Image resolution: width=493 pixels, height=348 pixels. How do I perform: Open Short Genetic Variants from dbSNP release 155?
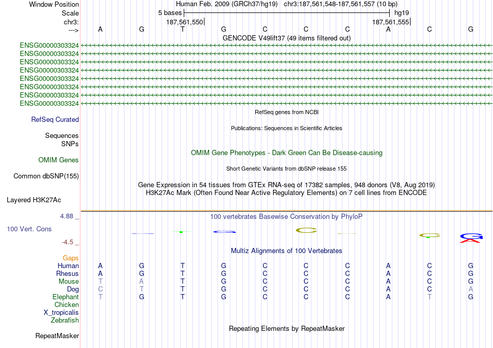point(286,169)
